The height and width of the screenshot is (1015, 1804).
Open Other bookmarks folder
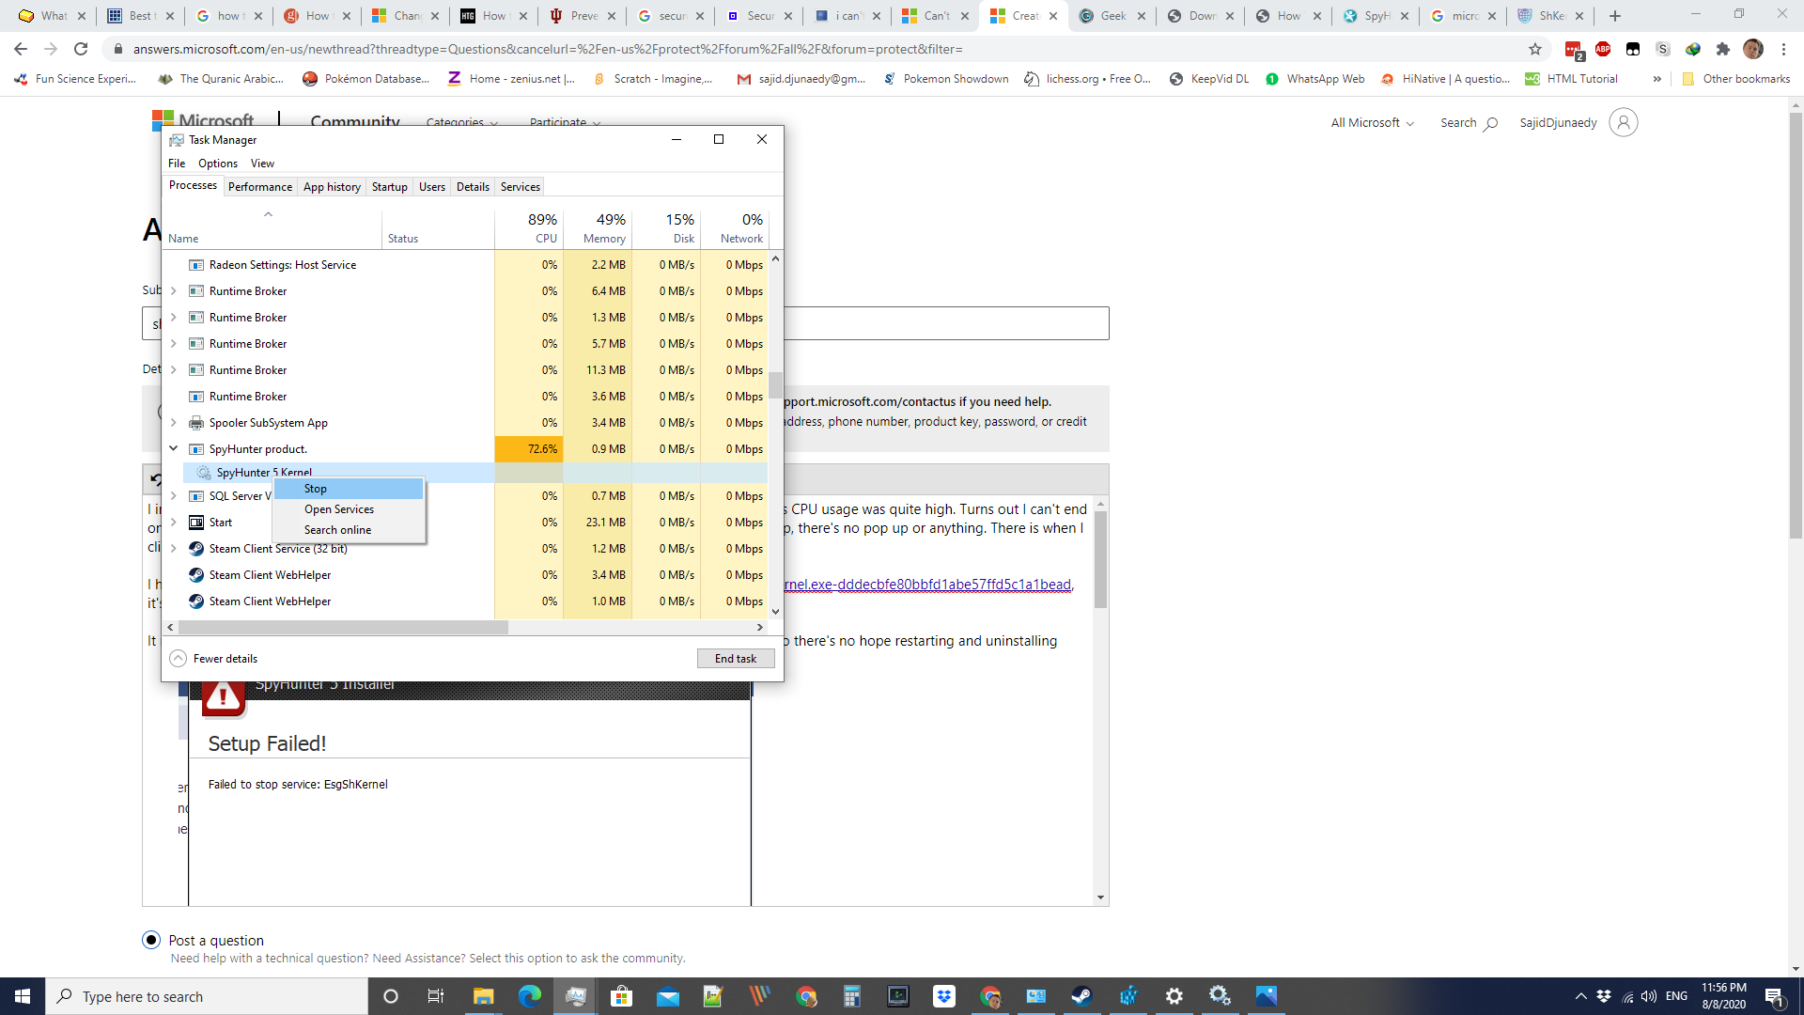click(x=1736, y=79)
